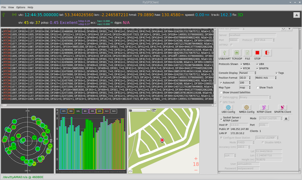Toggle the SPARTN protocol checkbox
302x180 pixels.
(257, 68)
